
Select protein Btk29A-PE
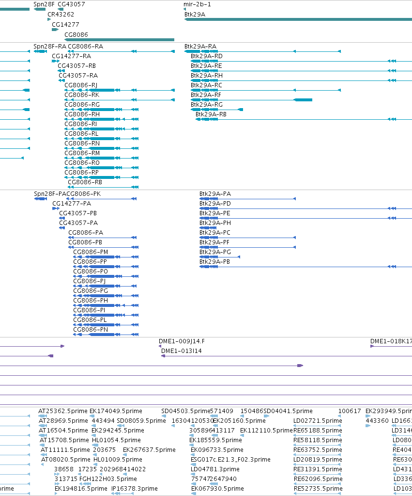[215, 213]
